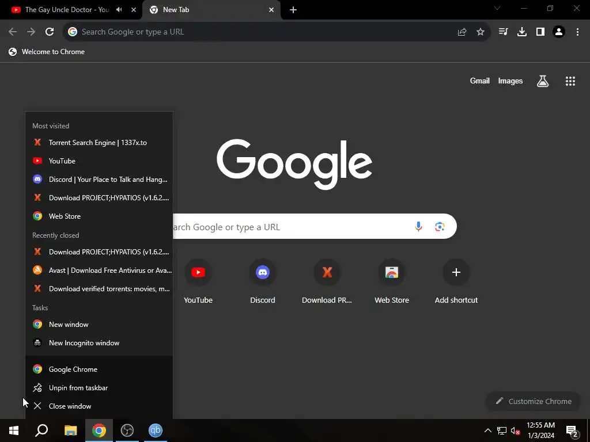Open Torrent Search Engine 1337x.to jump list entry
590x442 pixels.
pyautogui.click(x=99, y=143)
